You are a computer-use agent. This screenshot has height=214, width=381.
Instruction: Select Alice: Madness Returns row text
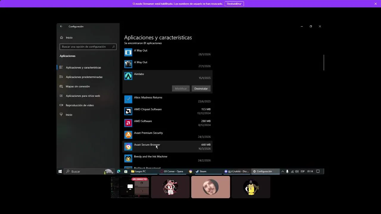(148, 97)
